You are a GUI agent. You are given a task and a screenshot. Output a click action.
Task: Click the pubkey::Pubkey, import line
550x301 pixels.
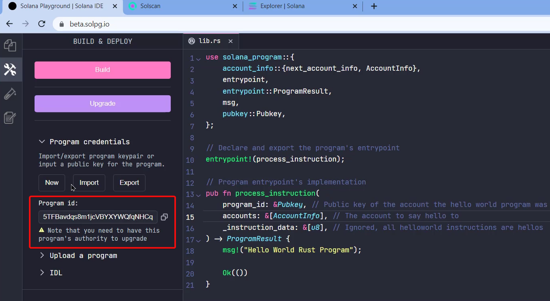(254, 114)
